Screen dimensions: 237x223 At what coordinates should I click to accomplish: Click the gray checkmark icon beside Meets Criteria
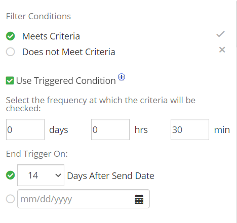pos(220,34)
